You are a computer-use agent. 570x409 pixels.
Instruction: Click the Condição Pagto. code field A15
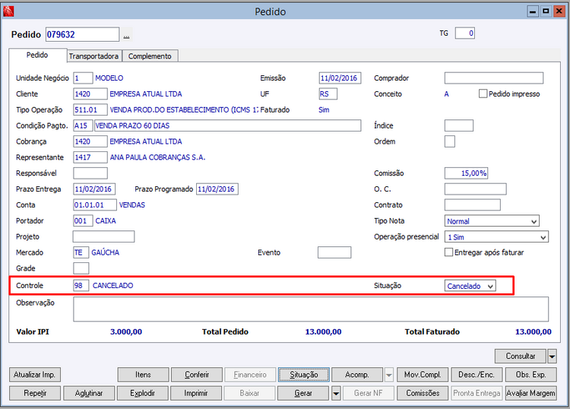83,125
